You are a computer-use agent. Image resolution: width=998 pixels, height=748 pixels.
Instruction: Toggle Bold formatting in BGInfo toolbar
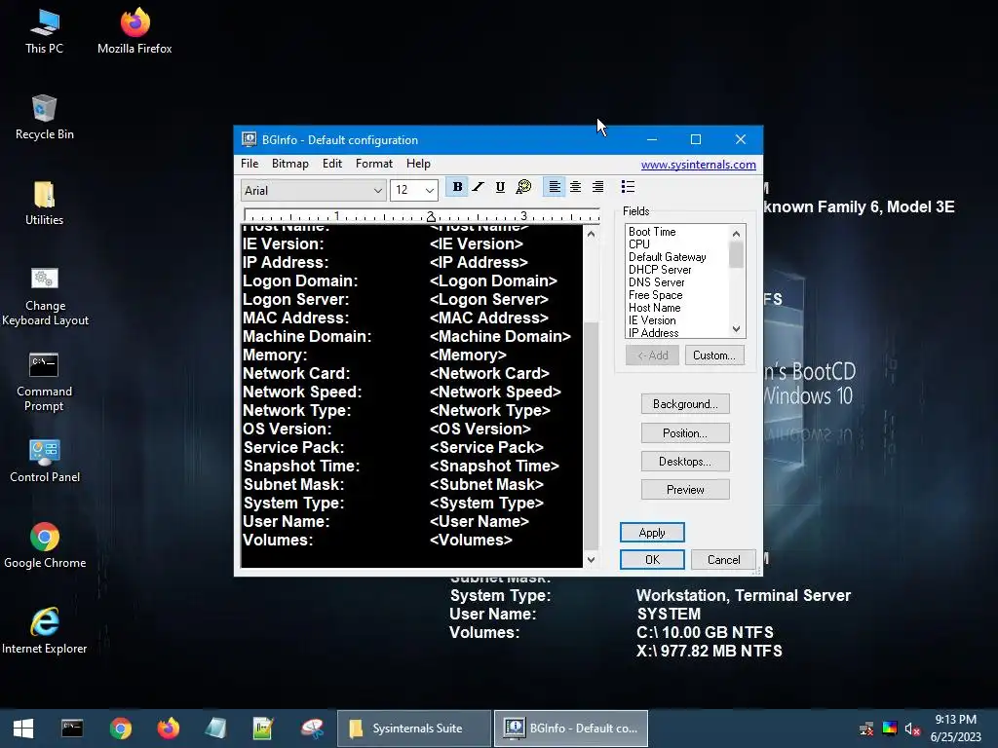[x=457, y=187]
